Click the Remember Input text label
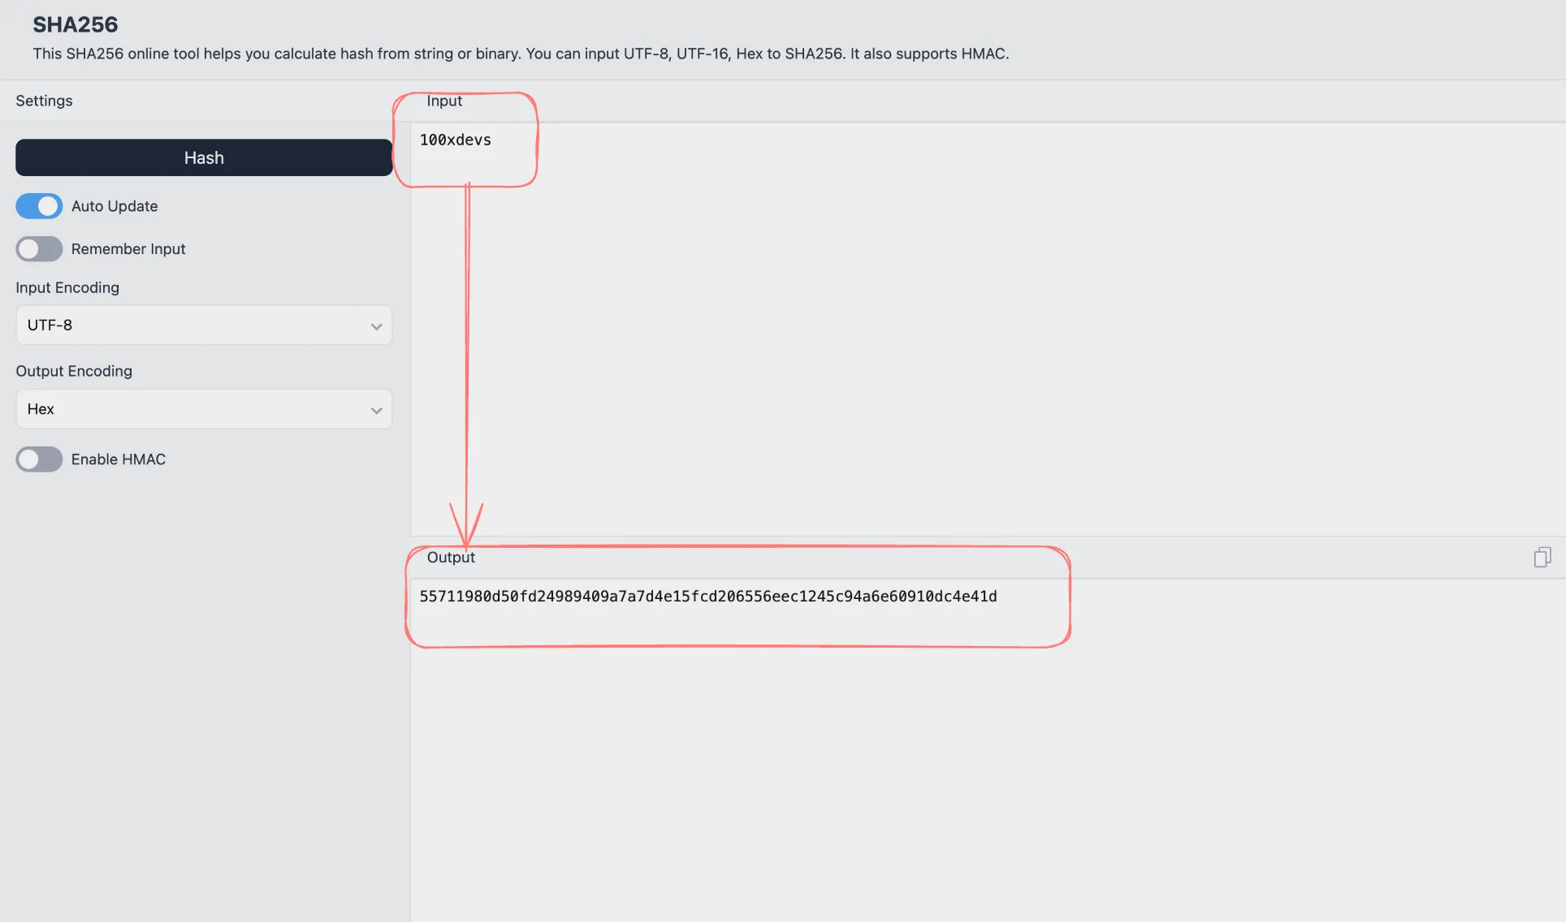 pos(128,249)
